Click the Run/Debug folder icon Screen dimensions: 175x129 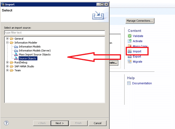tap(12, 62)
